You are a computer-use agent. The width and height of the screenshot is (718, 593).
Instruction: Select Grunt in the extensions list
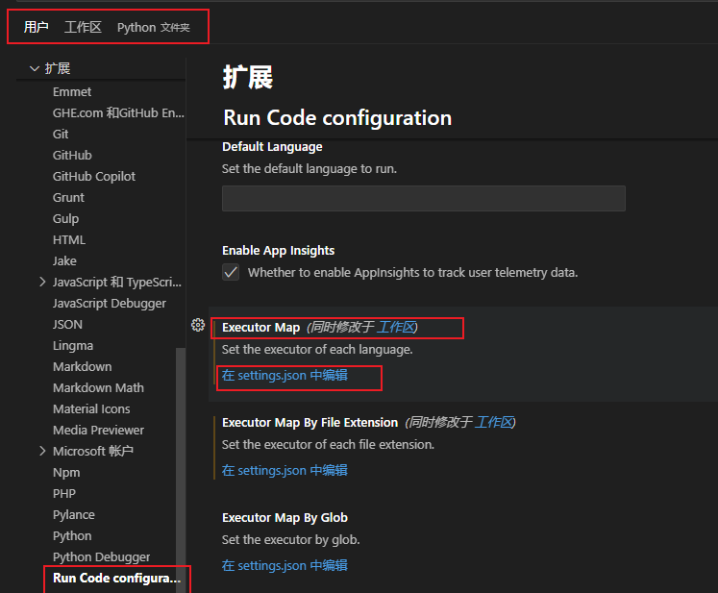point(68,198)
